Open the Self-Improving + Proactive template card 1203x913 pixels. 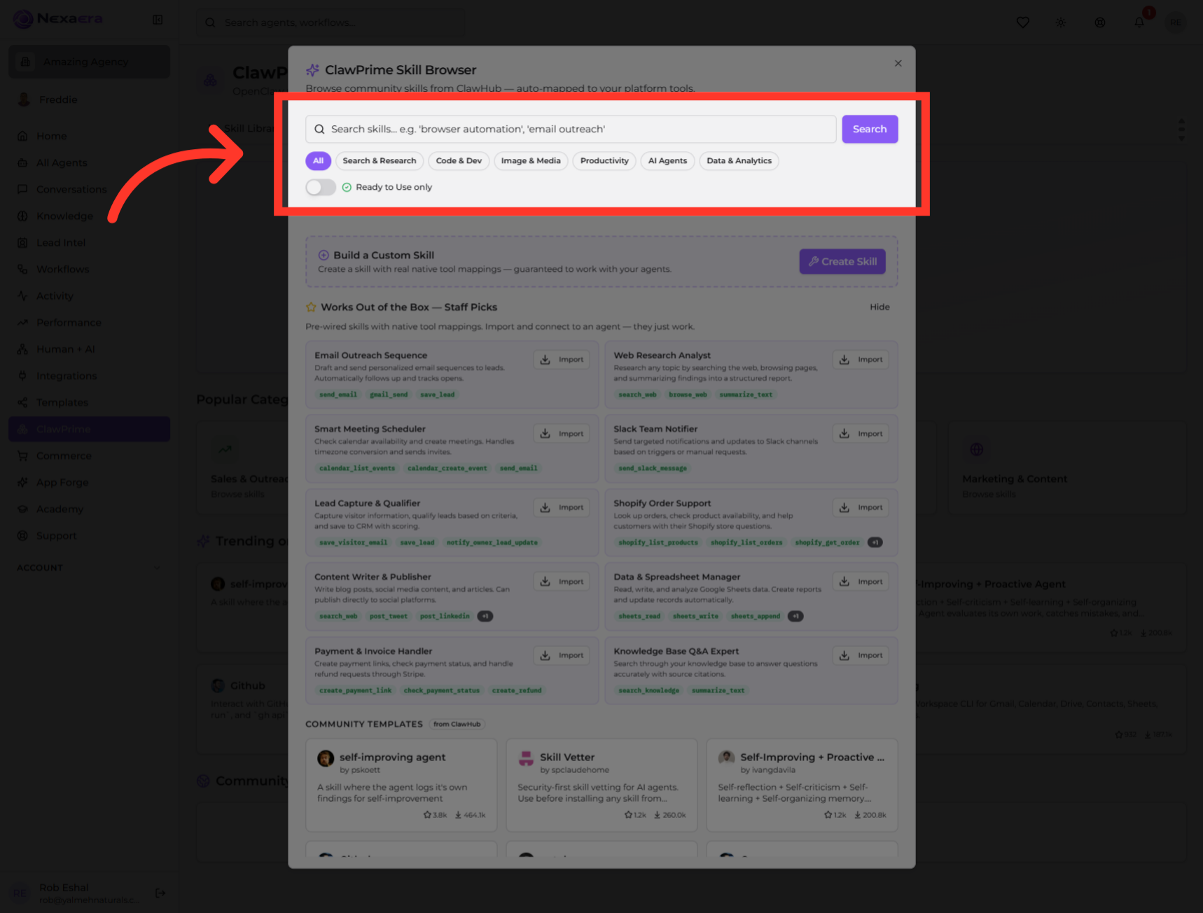click(802, 785)
